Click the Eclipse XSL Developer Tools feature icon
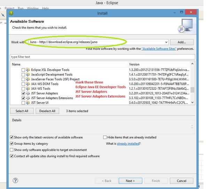This screenshot has height=189, width=216. 28,70
